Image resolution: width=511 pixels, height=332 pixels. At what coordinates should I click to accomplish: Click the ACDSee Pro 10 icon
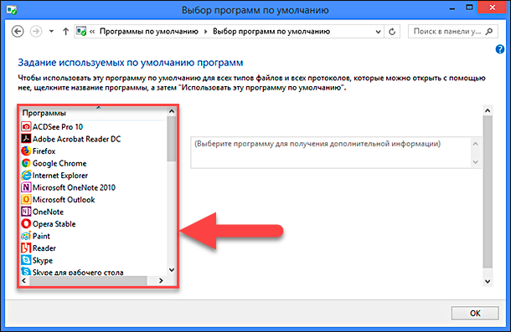(26, 126)
